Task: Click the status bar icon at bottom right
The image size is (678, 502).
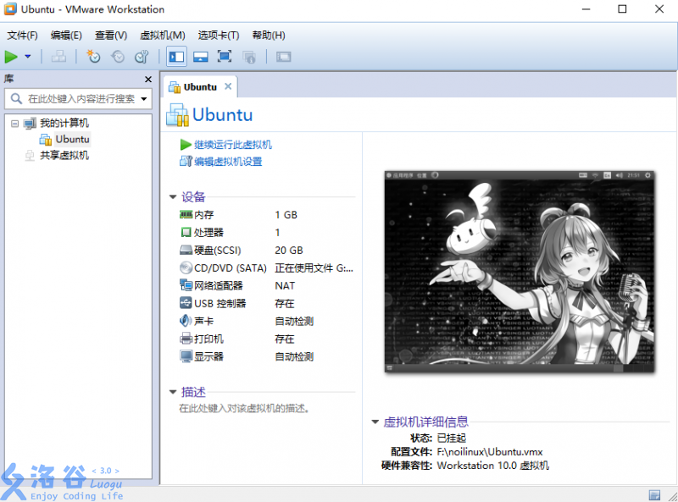Action: [654, 494]
